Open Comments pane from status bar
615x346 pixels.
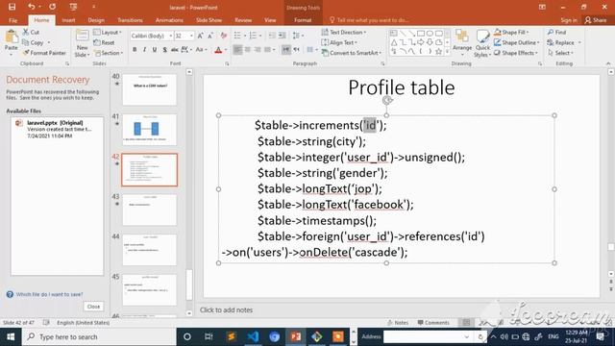[x=433, y=323]
